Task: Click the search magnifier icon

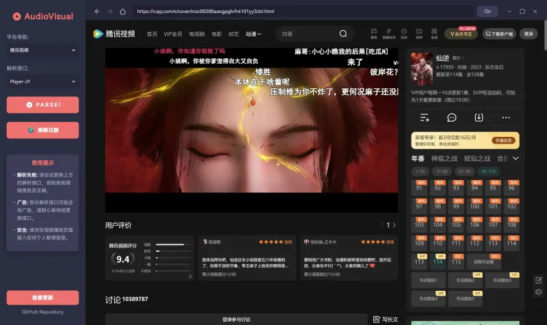Action: pyautogui.click(x=343, y=34)
